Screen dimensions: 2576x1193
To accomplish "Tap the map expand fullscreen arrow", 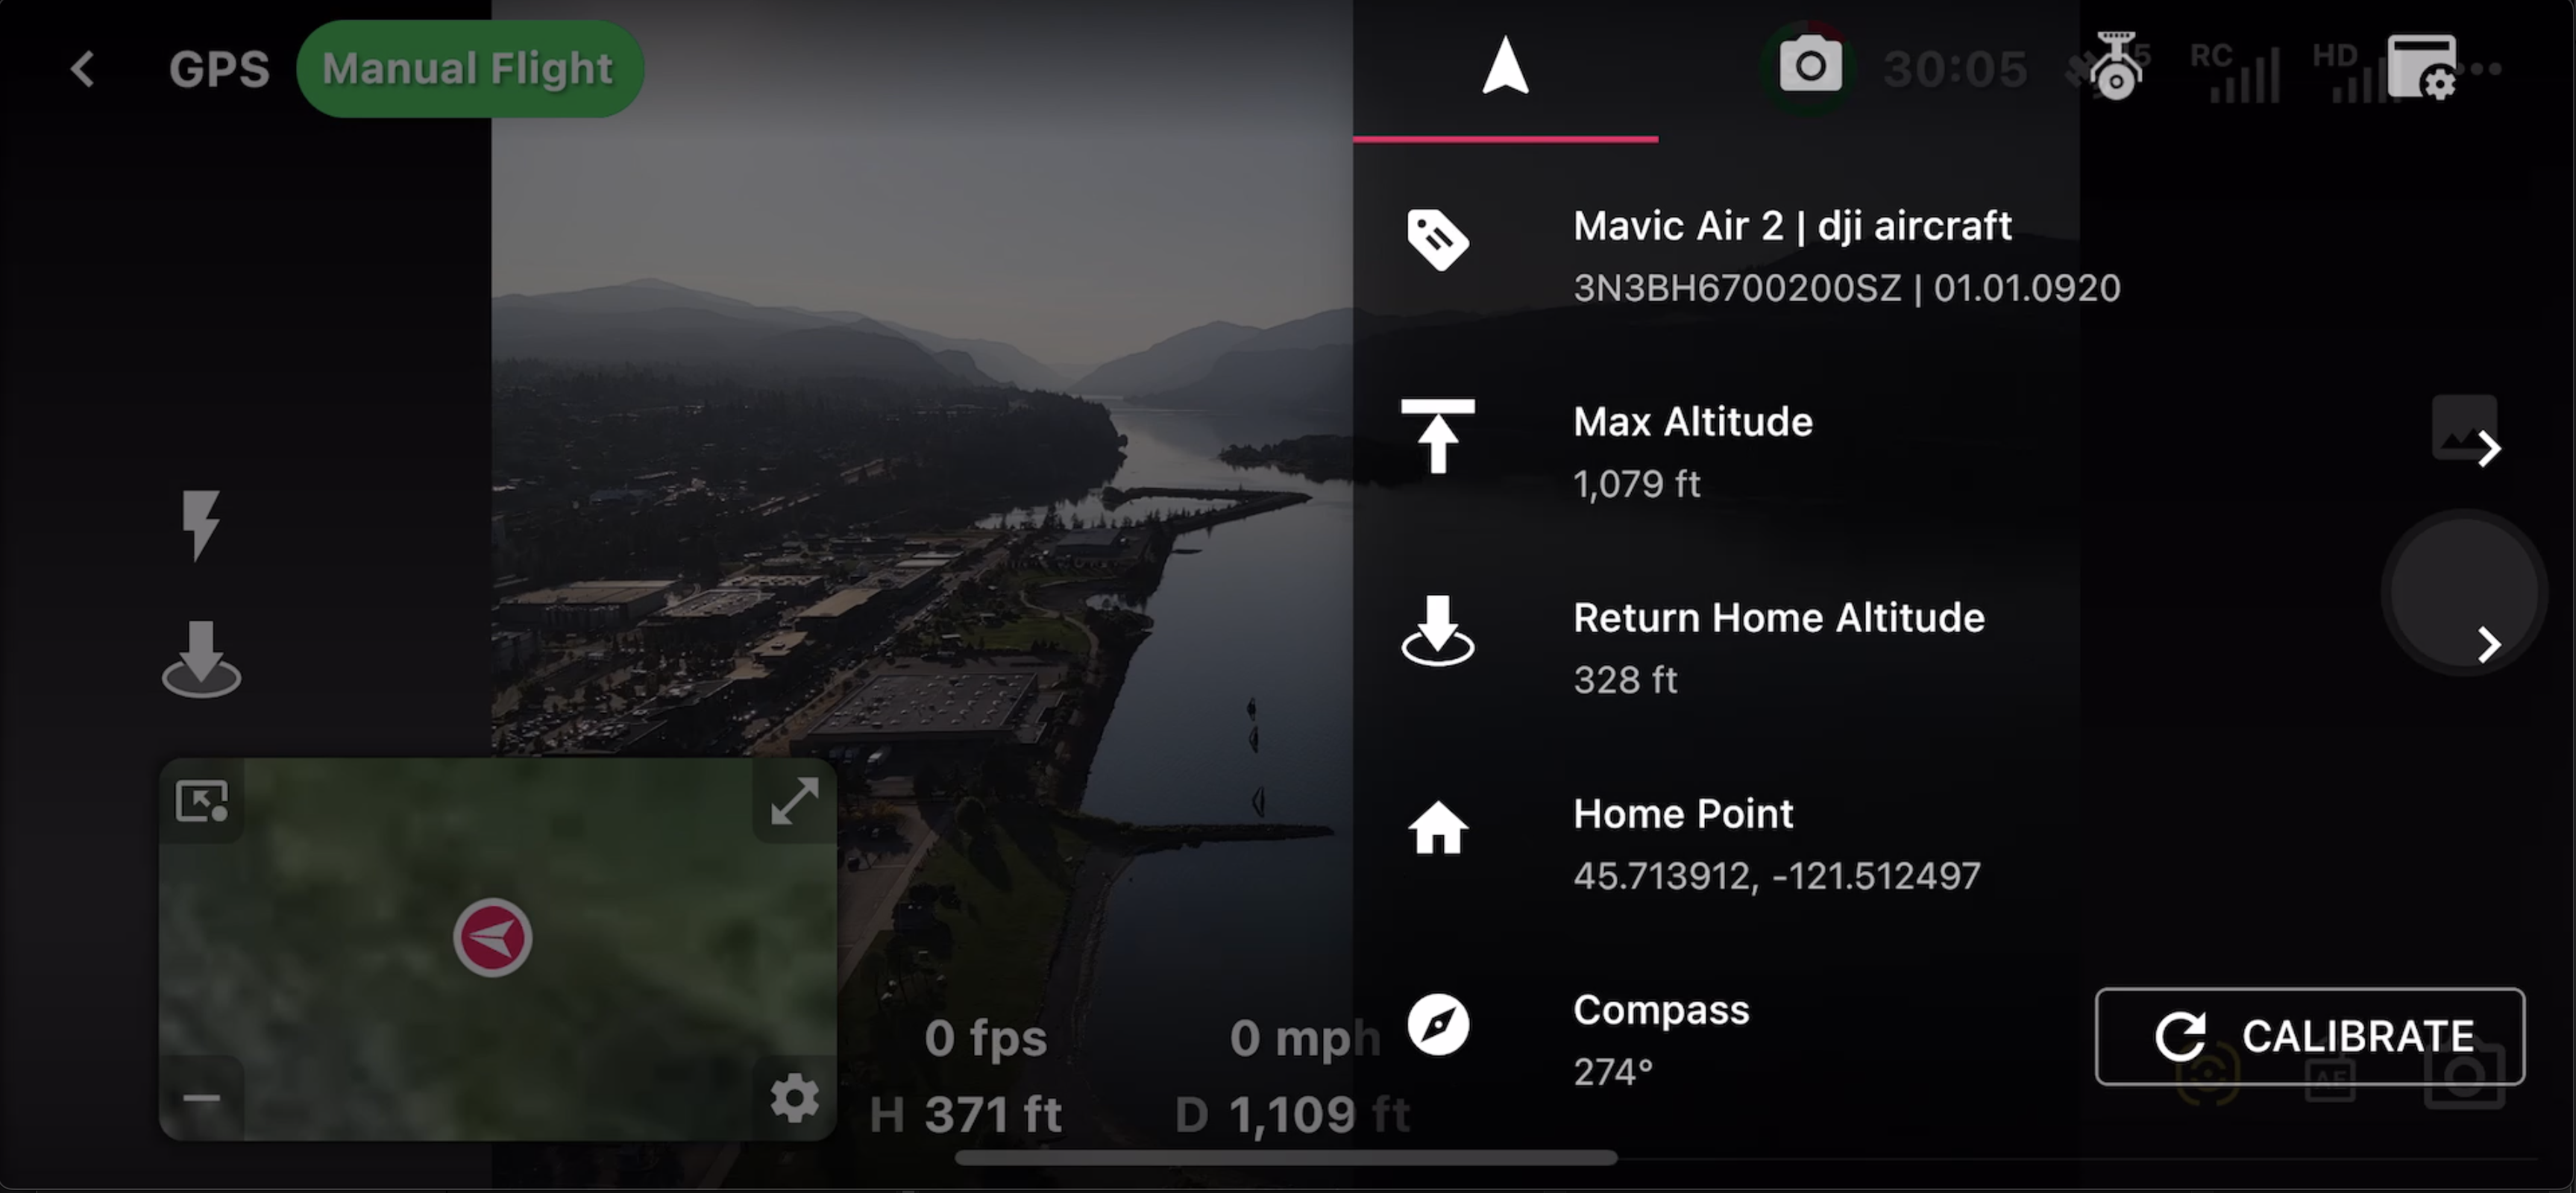I will 794,800.
